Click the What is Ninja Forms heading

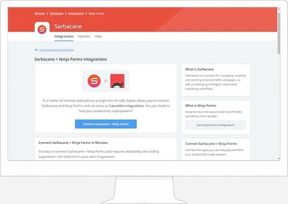[x=201, y=106]
